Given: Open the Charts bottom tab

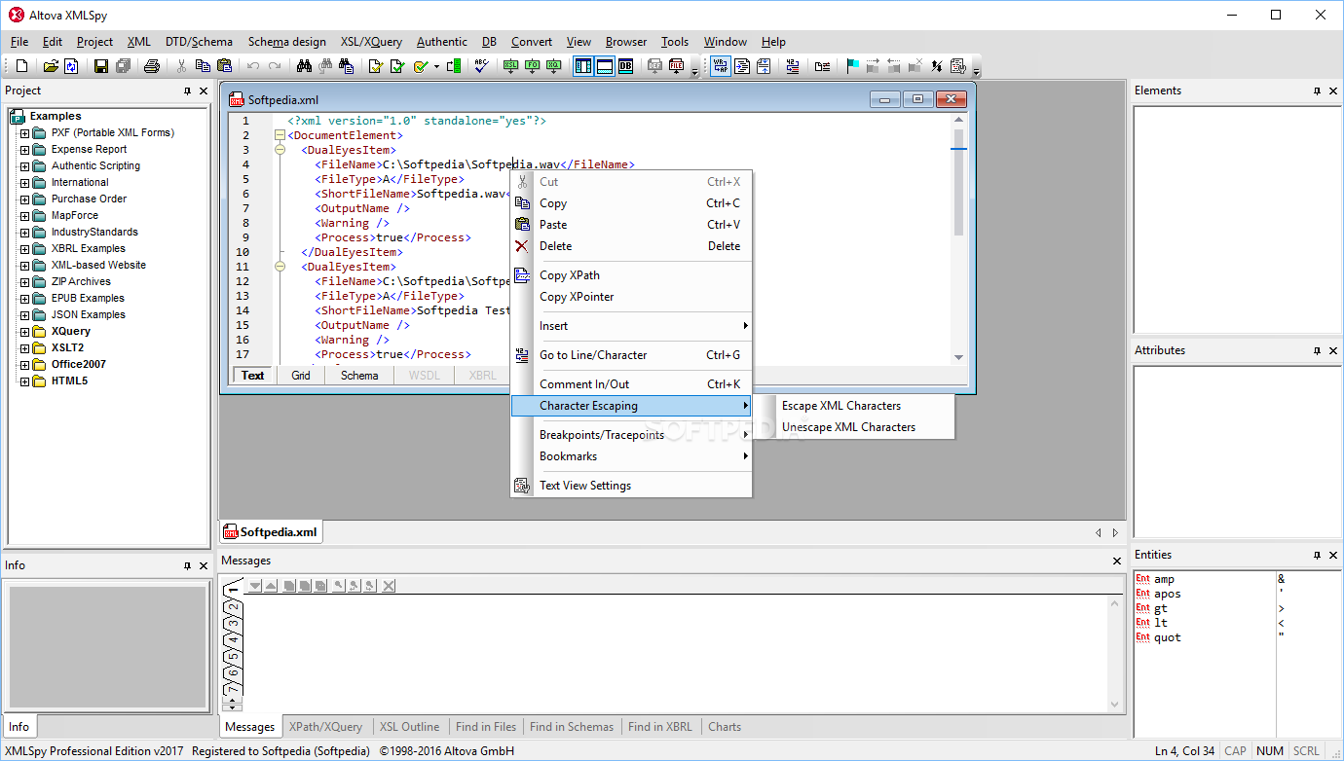Looking at the screenshot, I should coord(725,727).
